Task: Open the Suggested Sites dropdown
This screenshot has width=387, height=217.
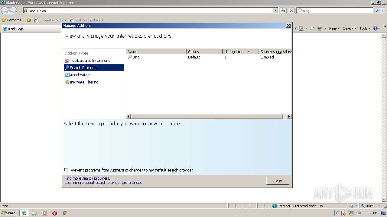Action: coord(65,20)
